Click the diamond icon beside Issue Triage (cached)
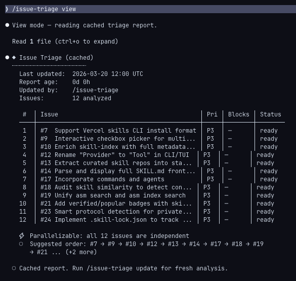This screenshot has height=281, width=296. pos(14,57)
